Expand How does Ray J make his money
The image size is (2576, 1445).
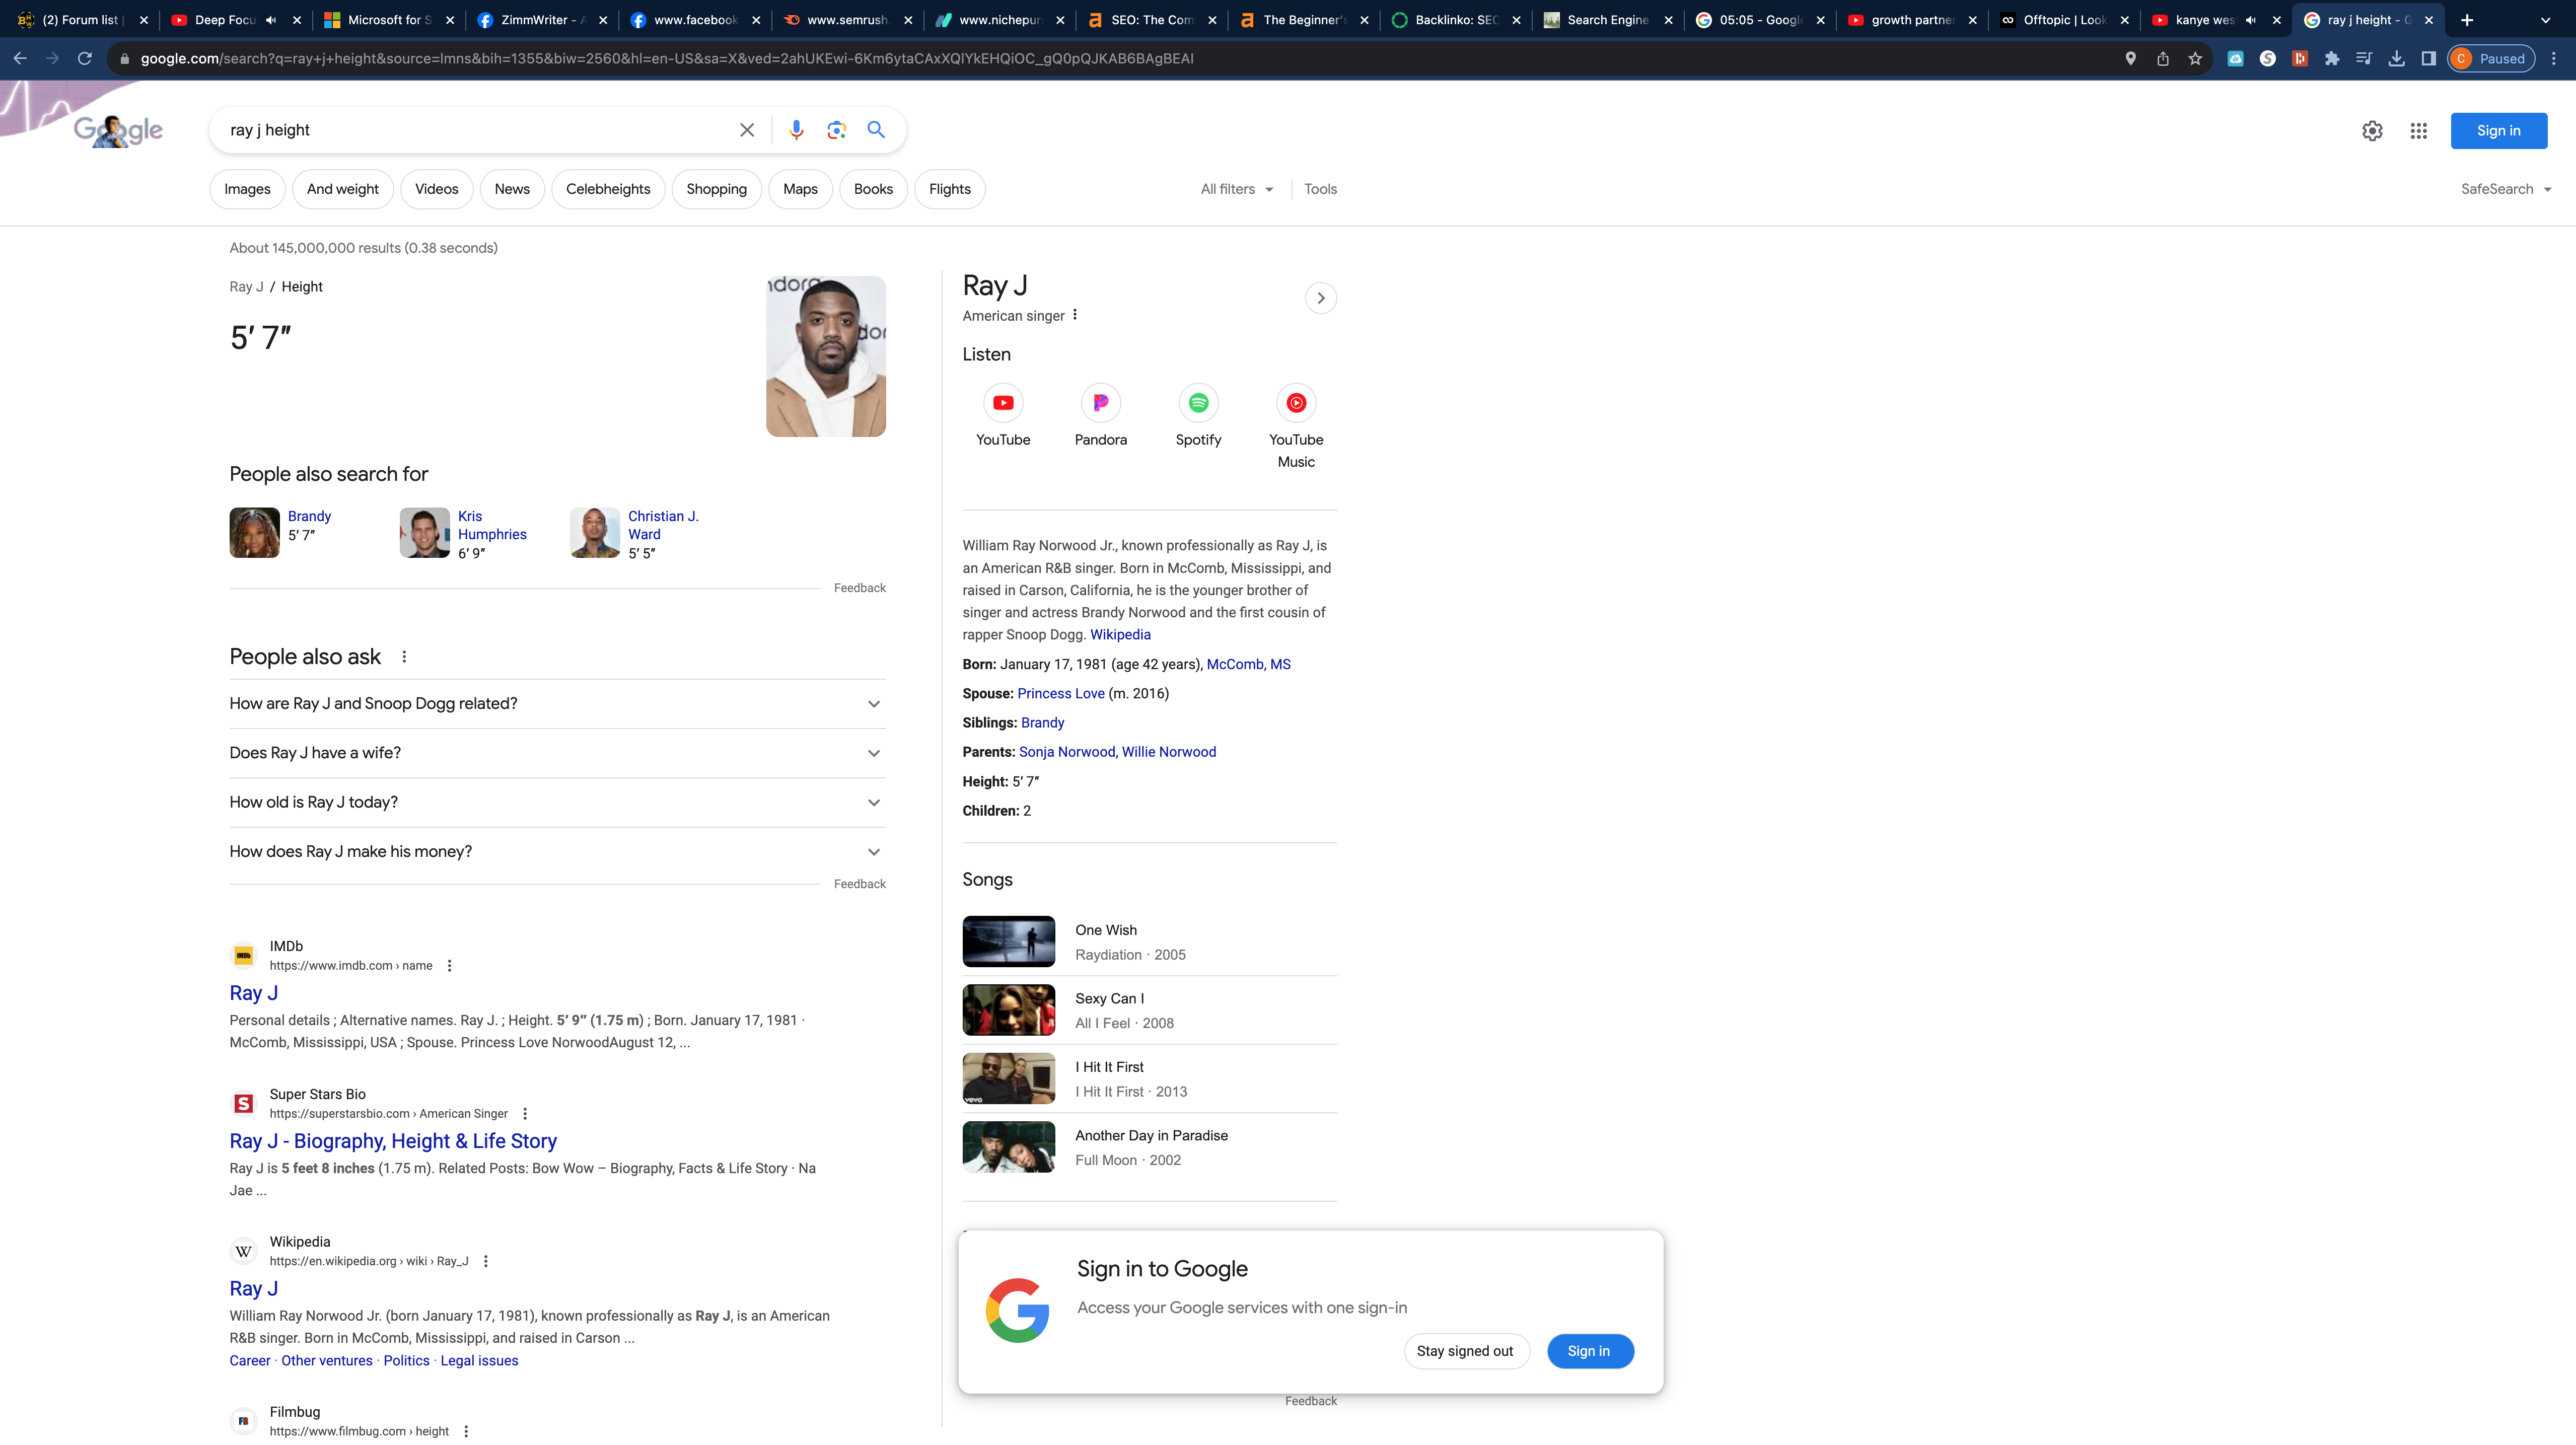[557, 852]
